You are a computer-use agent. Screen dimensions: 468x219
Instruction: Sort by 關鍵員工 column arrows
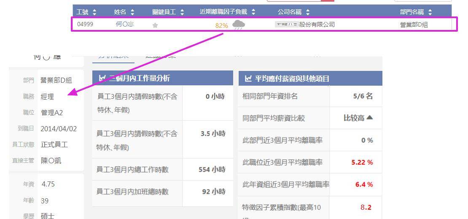pos(182,12)
